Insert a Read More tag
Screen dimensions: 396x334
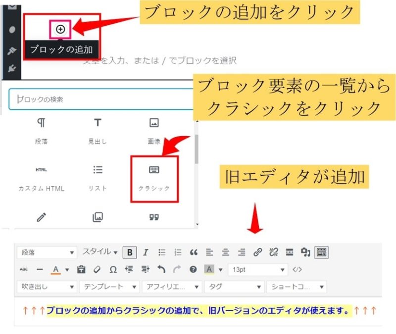(290, 252)
